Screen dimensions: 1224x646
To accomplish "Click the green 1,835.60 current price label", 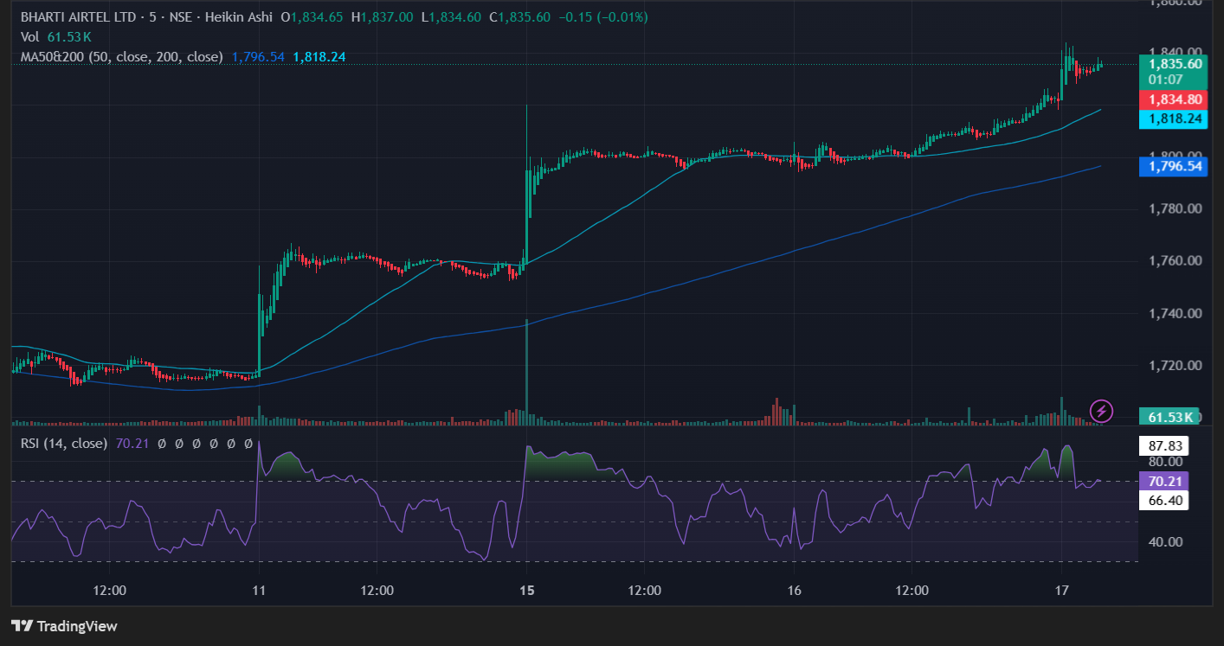I will click(x=1174, y=63).
